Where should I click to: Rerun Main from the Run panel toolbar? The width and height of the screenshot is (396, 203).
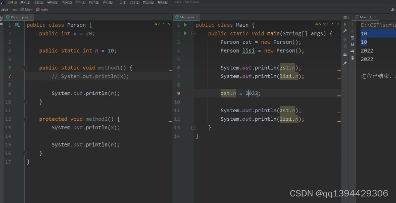(x=345, y=24)
